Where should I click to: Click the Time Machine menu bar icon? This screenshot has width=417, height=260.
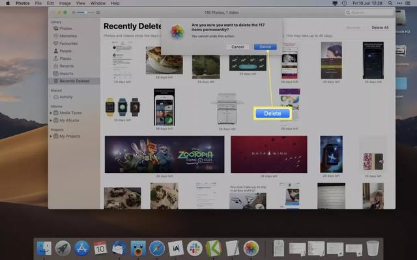click(x=344, y=3)
